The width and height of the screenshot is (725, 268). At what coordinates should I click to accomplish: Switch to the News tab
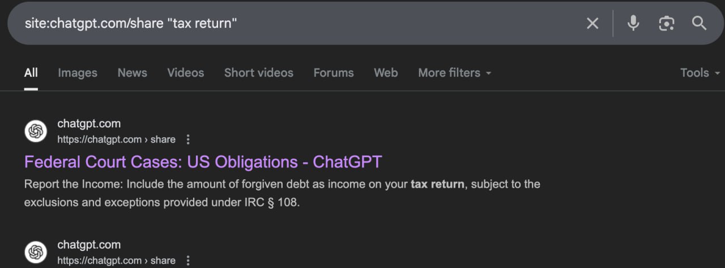pos(133,73)
